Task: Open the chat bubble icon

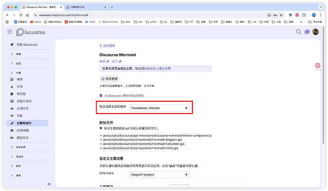Action: coord(307,32)
